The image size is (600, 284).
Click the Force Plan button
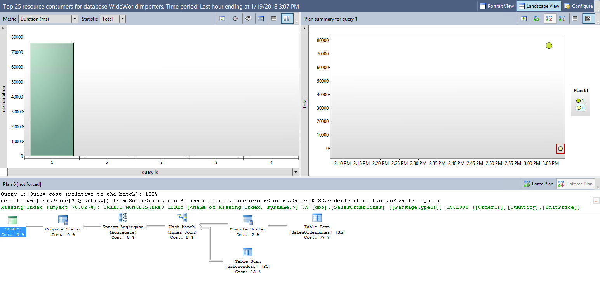538,184
